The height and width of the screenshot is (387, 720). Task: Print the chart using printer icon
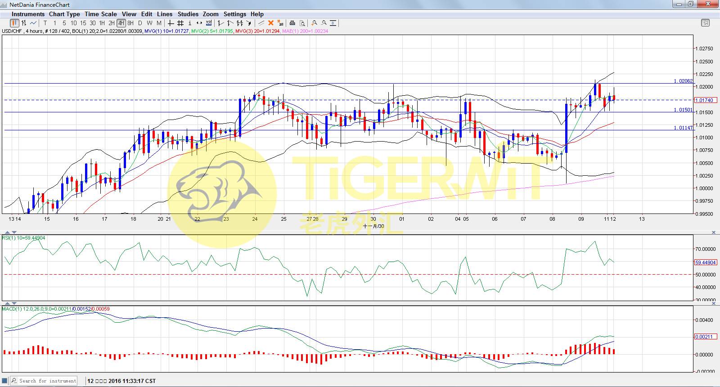click(292, 23)
